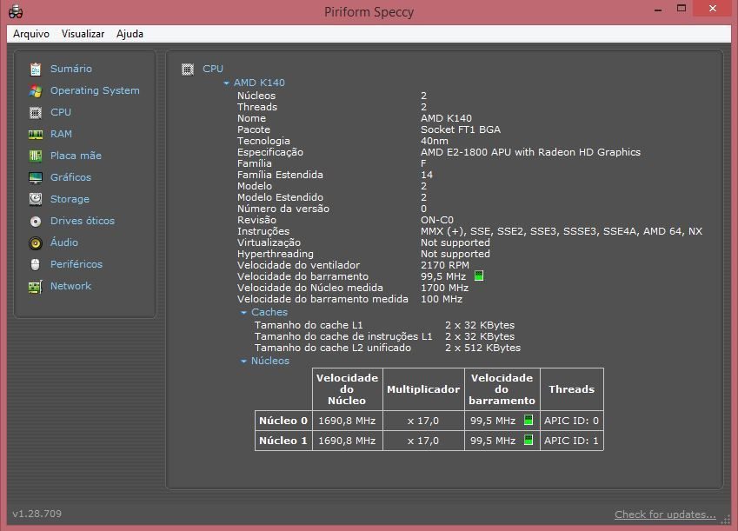738x531 pixels.
Task: Go to the Sumário section
Action: click(x=71, y=69)
